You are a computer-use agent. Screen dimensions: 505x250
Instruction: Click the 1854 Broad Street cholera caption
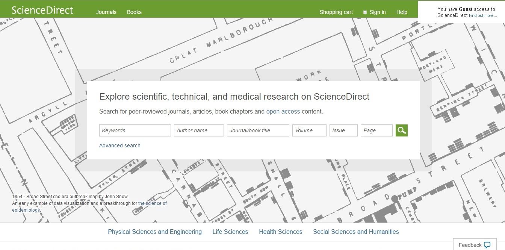click(70, 196)
